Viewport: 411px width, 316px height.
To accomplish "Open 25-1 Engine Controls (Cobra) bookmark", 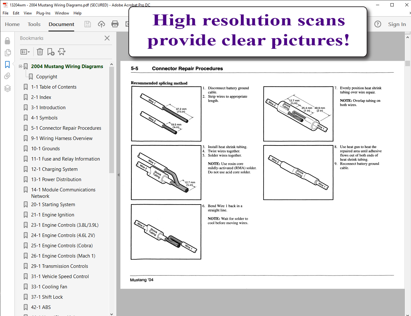I will (x=62, y=246).
